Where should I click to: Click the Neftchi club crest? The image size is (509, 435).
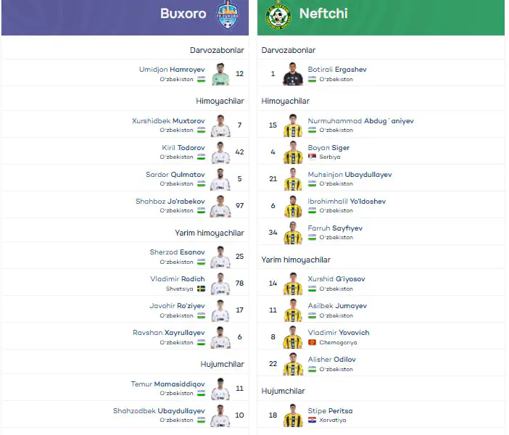pyautogui.click(x=278, y=17)
